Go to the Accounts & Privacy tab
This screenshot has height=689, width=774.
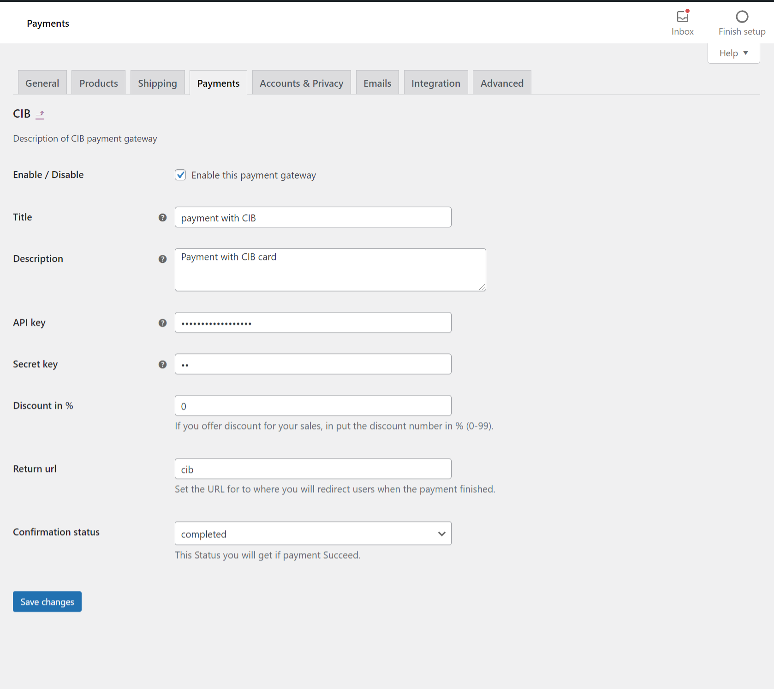(301, 83)
